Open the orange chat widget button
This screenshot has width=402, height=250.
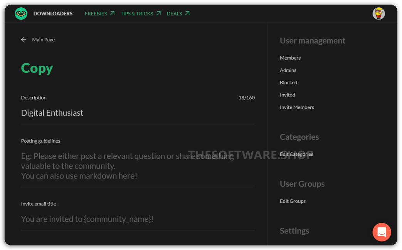pyautogui.click(x=382, y=232)
